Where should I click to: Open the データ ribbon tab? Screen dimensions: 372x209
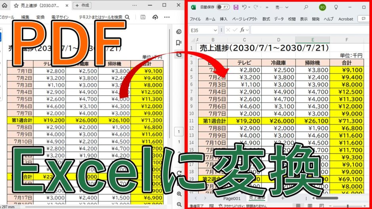click(279, 19)
